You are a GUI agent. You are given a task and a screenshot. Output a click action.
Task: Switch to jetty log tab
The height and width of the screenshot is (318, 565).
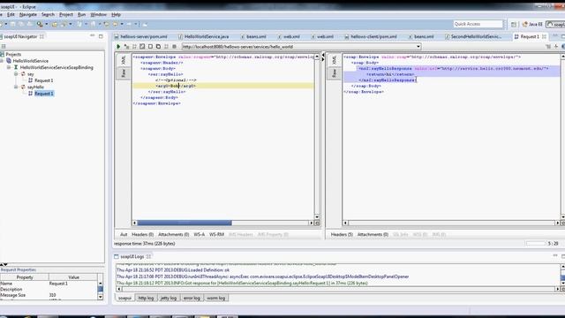(x=169, y=299)
